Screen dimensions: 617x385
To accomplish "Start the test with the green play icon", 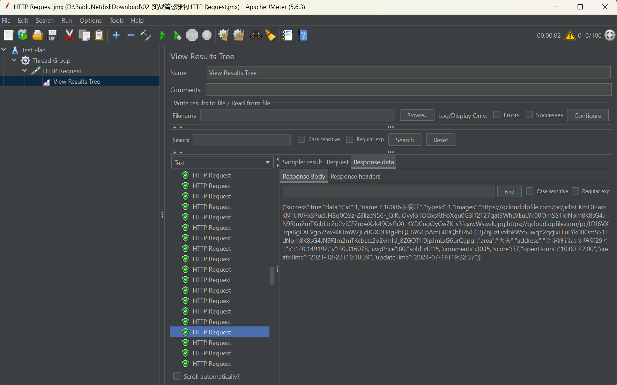I will tap(163, 35).
